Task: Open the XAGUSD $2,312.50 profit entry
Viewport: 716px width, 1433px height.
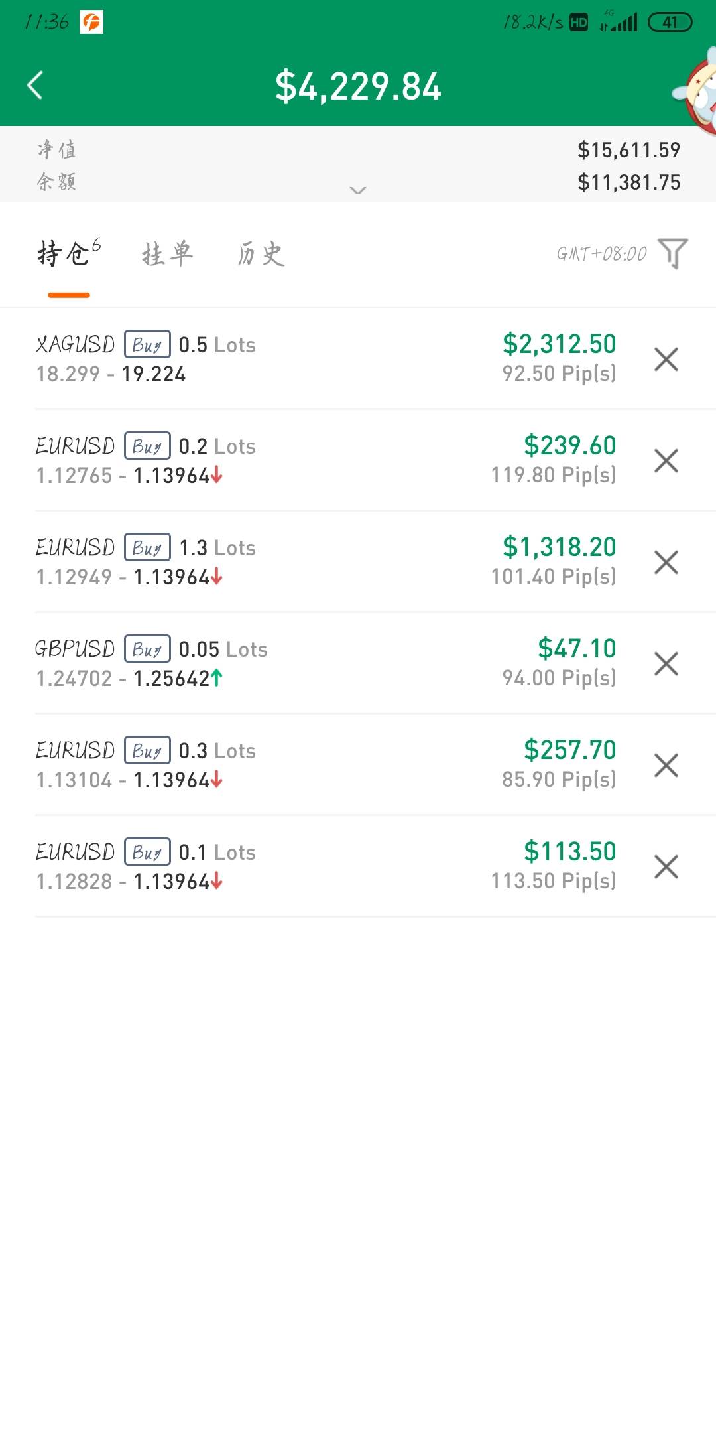Action: (x=559, y=344)
